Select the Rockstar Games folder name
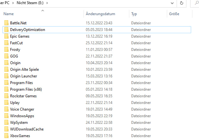 (23, 96)
